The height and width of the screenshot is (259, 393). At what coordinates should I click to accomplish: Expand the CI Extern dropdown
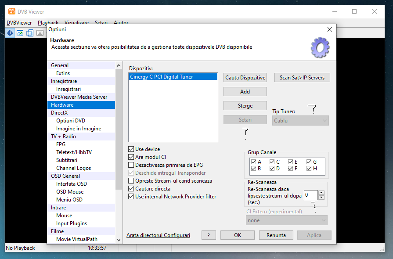287,220
